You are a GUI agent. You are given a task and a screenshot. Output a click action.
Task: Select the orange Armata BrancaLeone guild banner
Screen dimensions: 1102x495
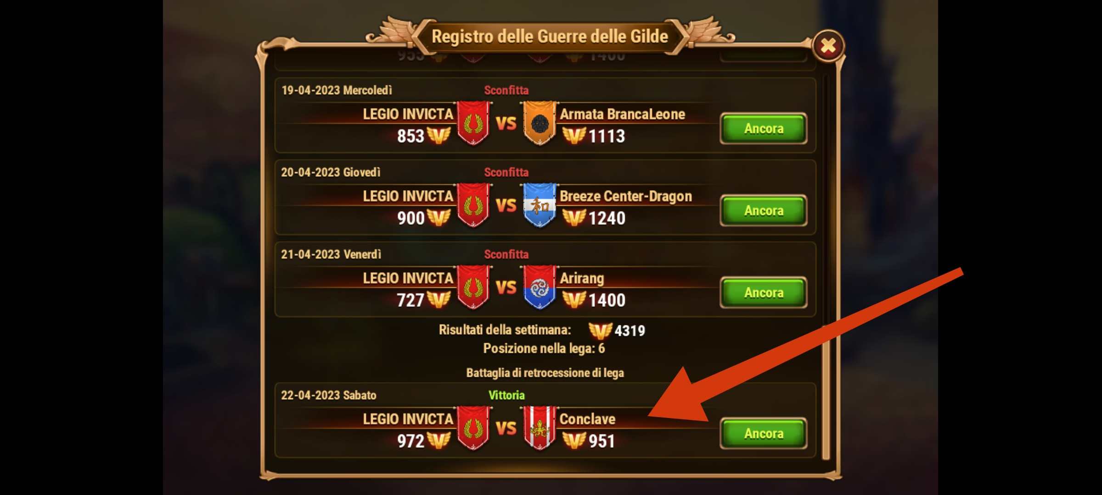(540, 123)
